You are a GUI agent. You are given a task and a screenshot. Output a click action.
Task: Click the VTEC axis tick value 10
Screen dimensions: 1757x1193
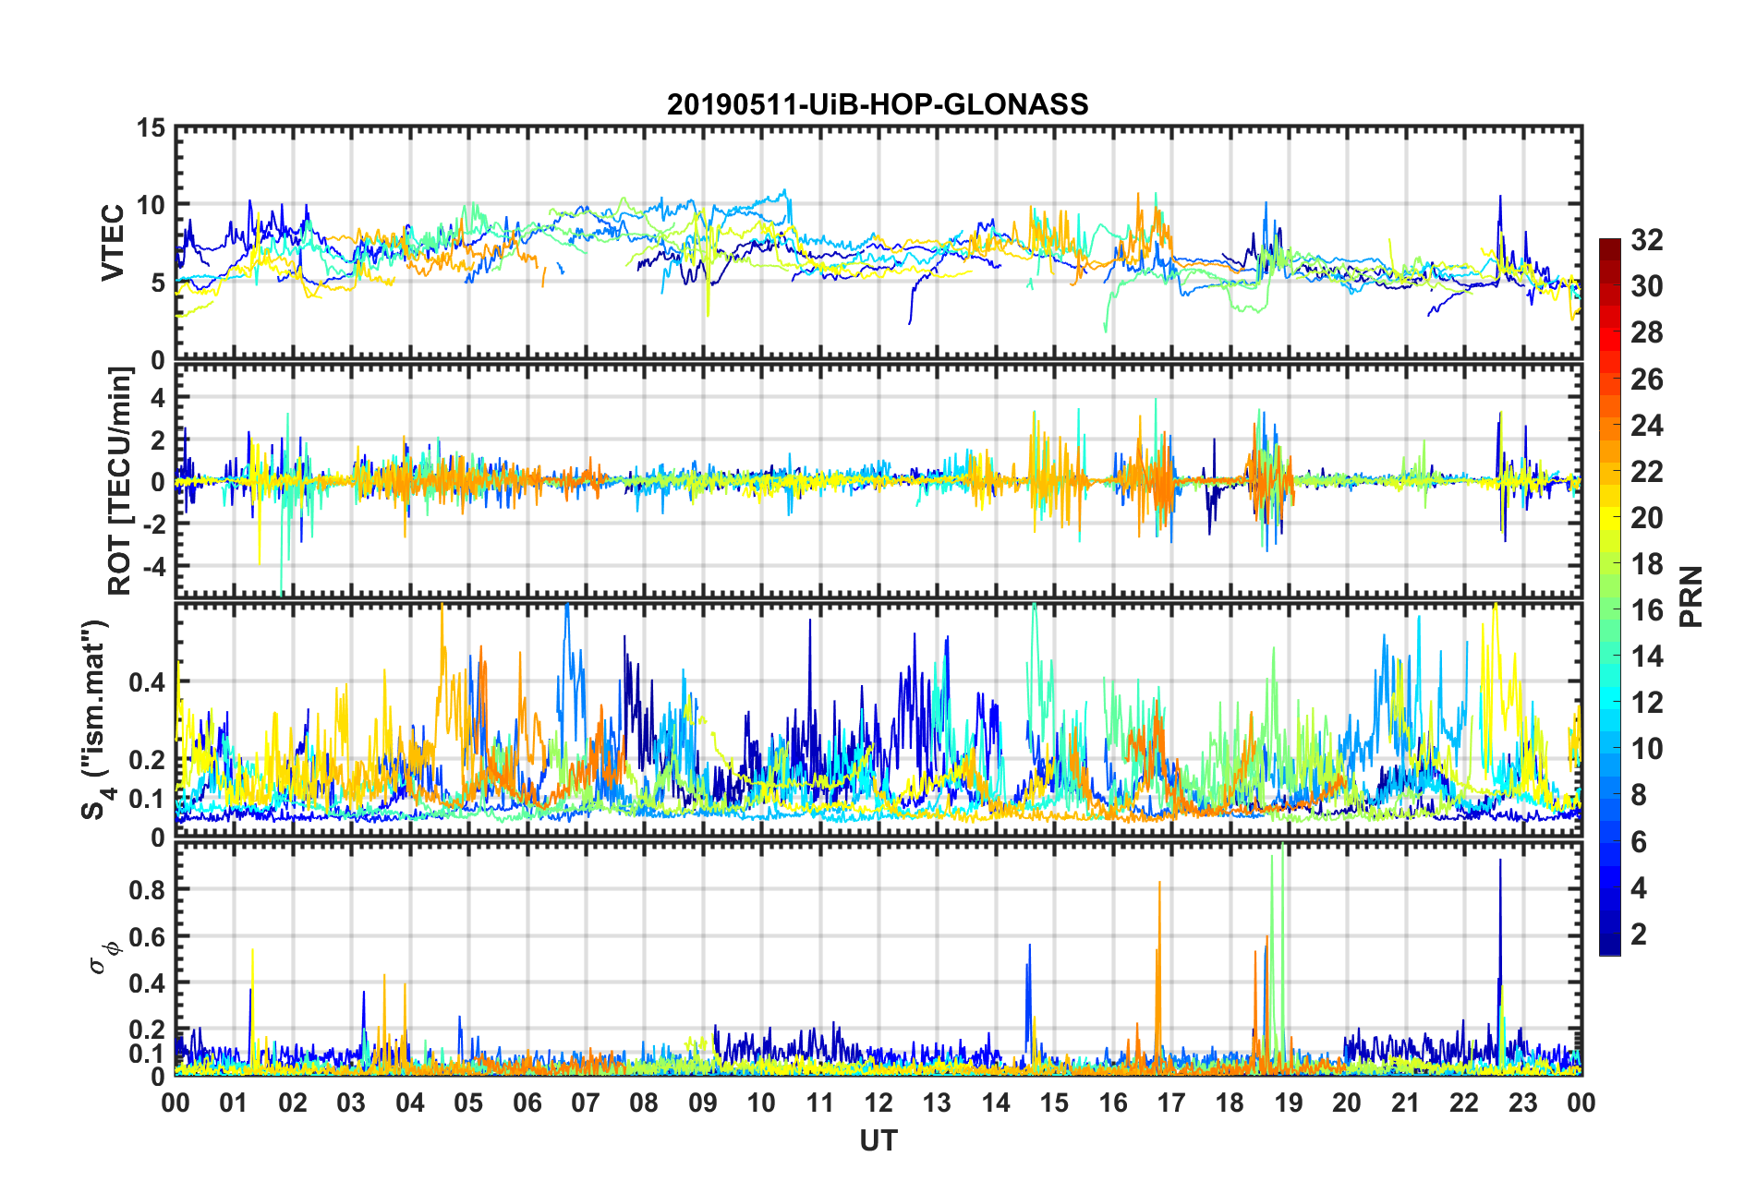(x=151, y=205)
